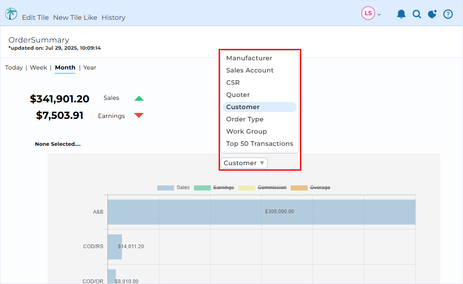Toggle the Overage legend series
Image resolution: width=463 pixels, height=284 pixels.
[320, 188]
